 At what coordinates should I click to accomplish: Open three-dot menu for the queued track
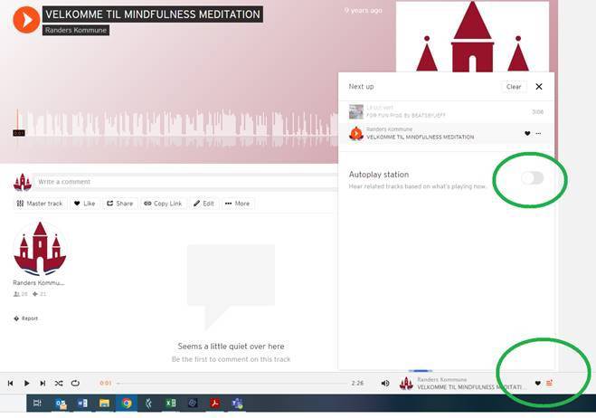(x=539, y=133)
